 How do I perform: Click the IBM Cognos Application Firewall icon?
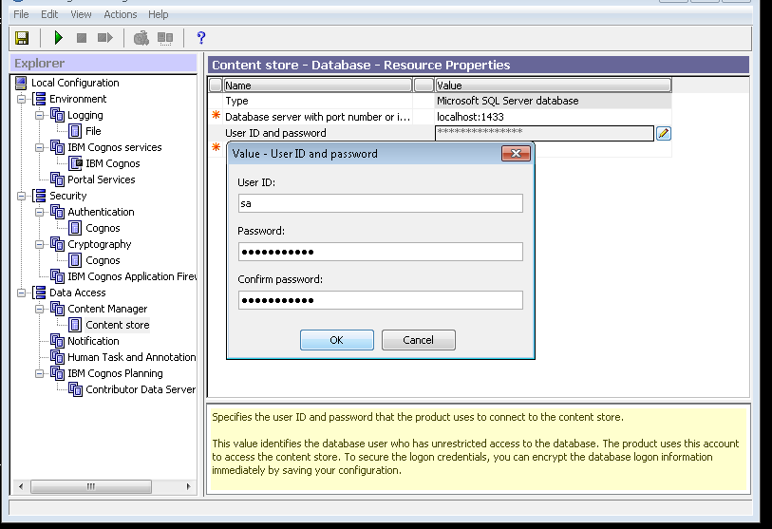(57, 276)
